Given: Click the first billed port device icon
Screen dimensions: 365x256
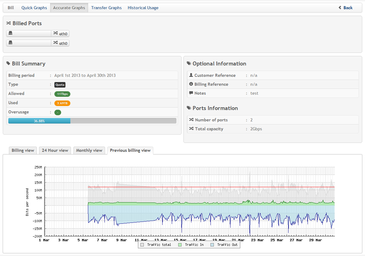Looking at the screenshot, I should pyautogui.click(x=10, y=33).
